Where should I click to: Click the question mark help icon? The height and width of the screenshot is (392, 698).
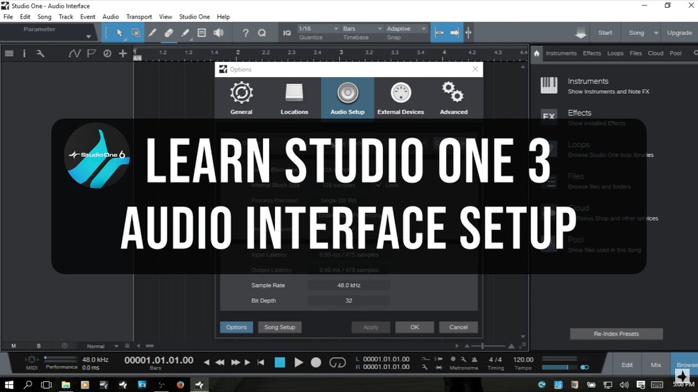[x=245, y=33]
